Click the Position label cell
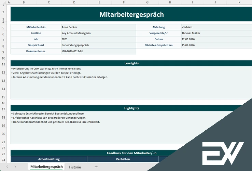This screenshot has height=171, width=252. pyautogui.click(x=36, y=33)
